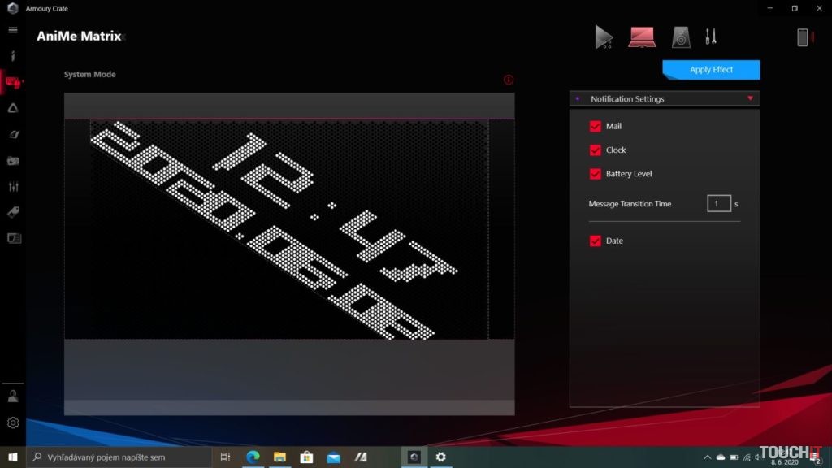Screen dimensions: 832x468
Task: Enable the Mail notification checkbox
Action: pyautogui.click(x=596, y=126)
